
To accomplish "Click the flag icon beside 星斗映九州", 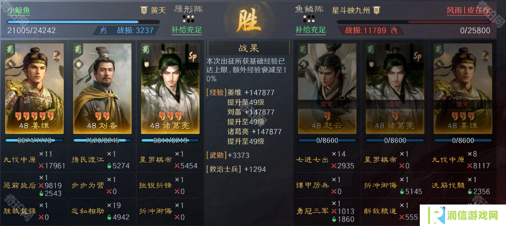I will 376,10.
